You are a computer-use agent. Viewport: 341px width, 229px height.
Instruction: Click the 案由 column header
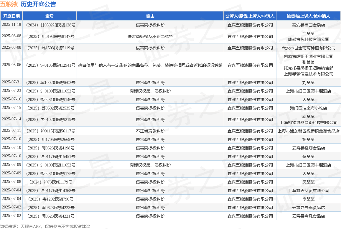150,16
